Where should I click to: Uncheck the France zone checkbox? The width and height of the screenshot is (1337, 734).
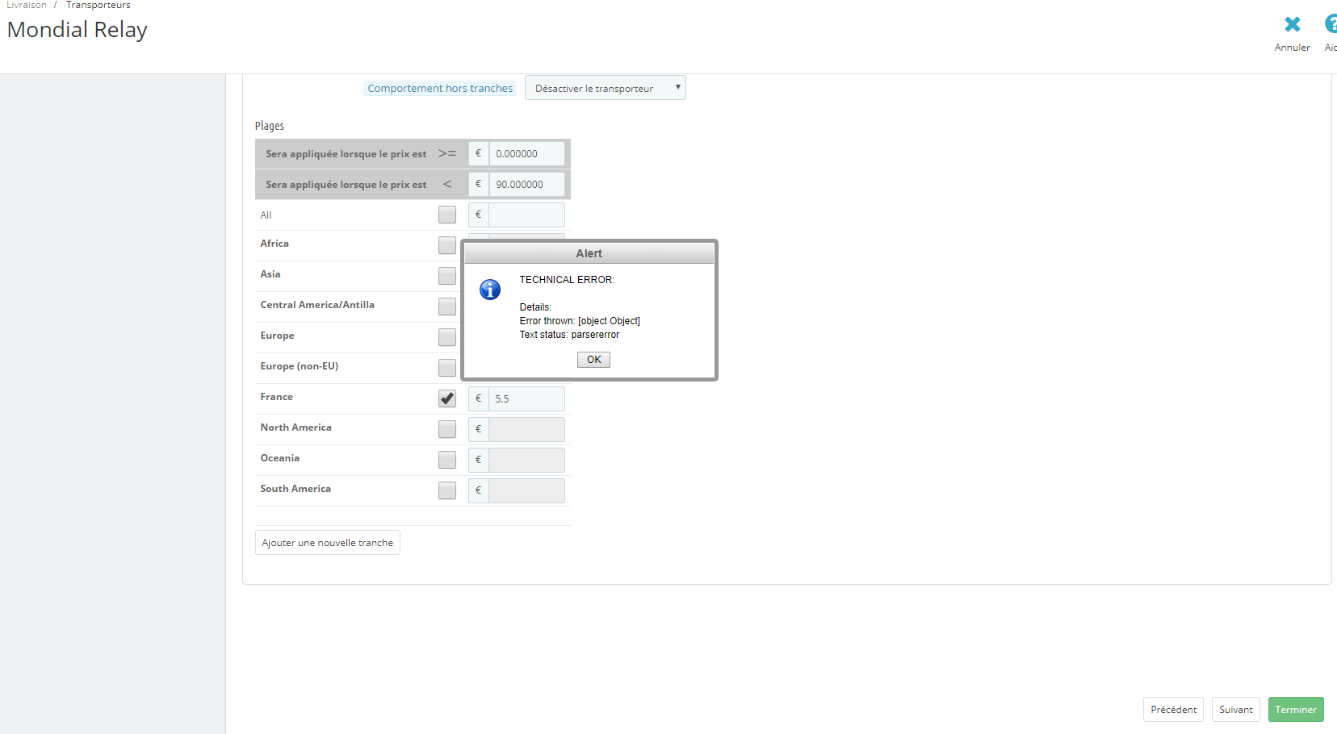pos(447,398)
